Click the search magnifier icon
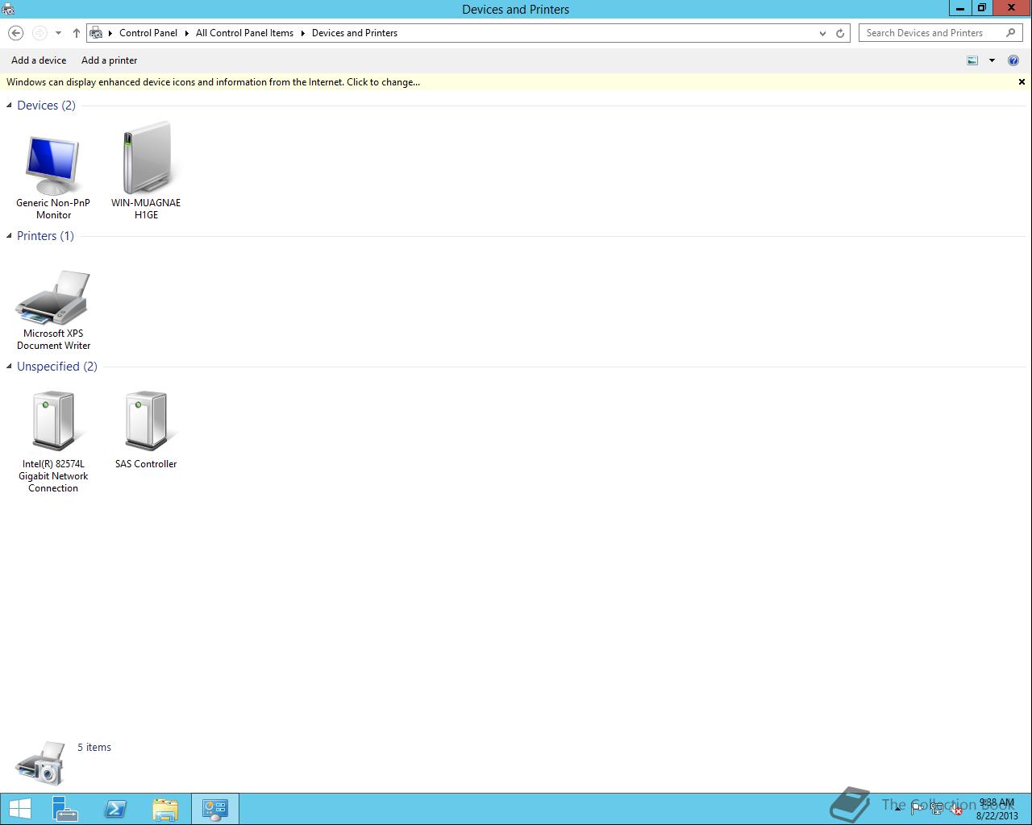Image resolution: width=1032 pixels, height=825 pixels. (x=1010, y=33)
